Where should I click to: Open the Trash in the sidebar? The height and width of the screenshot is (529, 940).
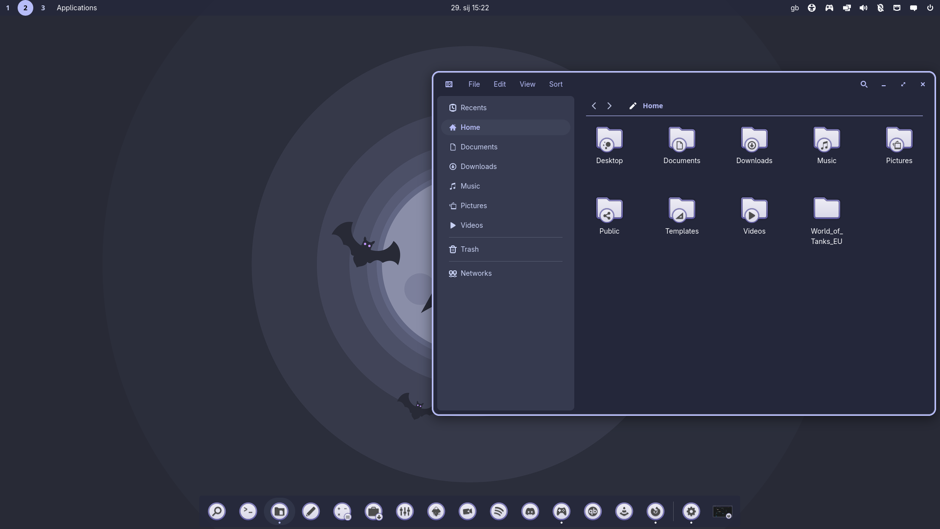[x=469, y=249]
